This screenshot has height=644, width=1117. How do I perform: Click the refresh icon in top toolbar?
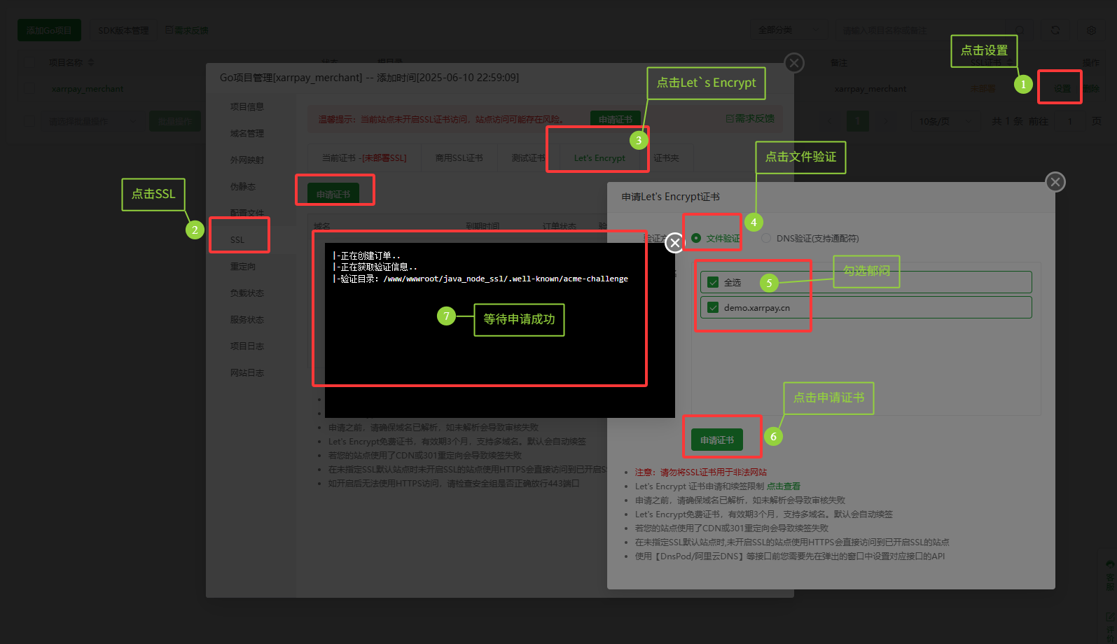pyautogui.click(x=1055, y=30)
